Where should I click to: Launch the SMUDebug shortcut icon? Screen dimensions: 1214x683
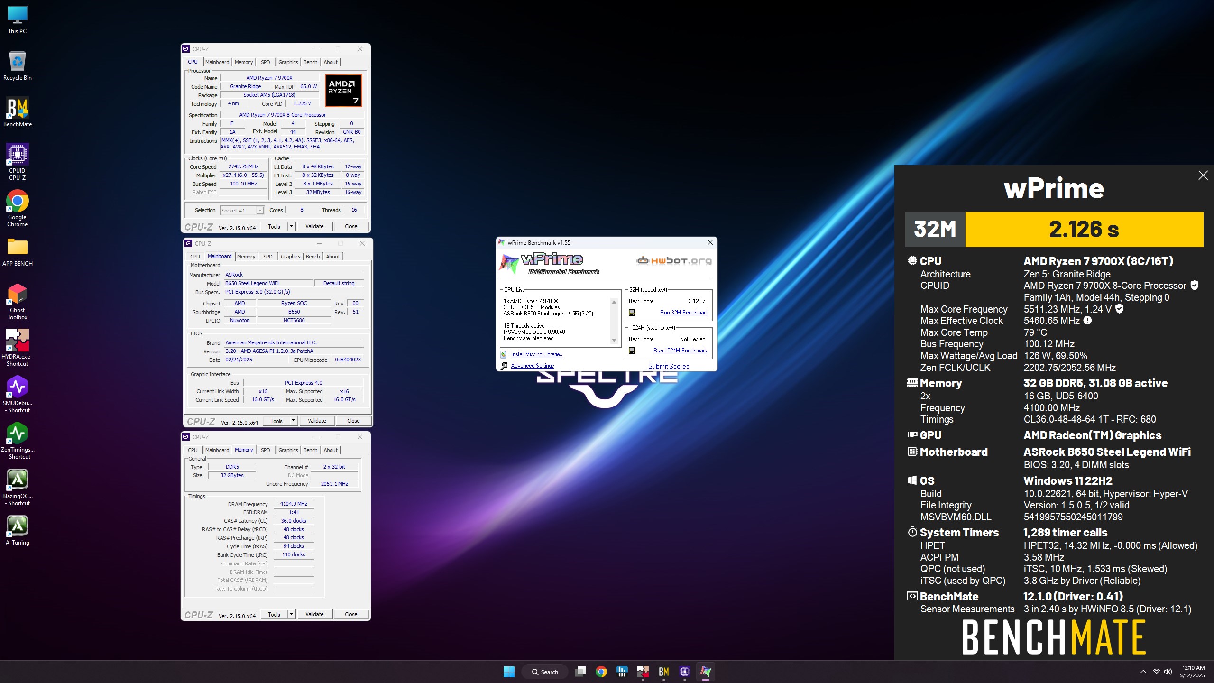point(18,394)
